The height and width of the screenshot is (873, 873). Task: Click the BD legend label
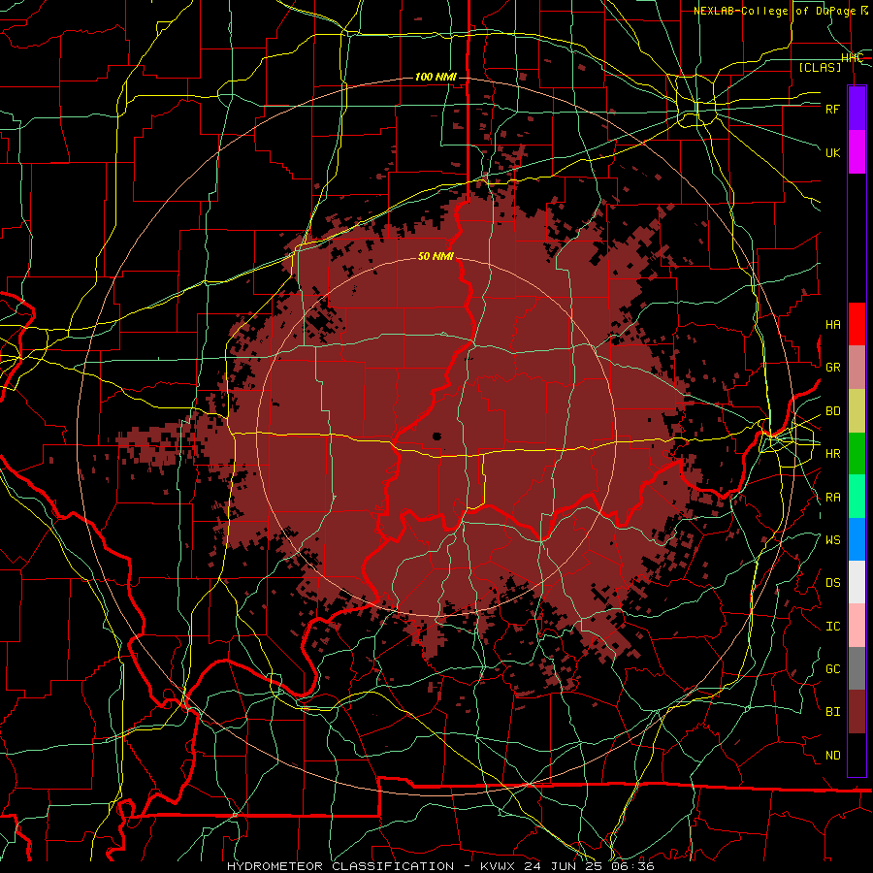coord(832,411)
